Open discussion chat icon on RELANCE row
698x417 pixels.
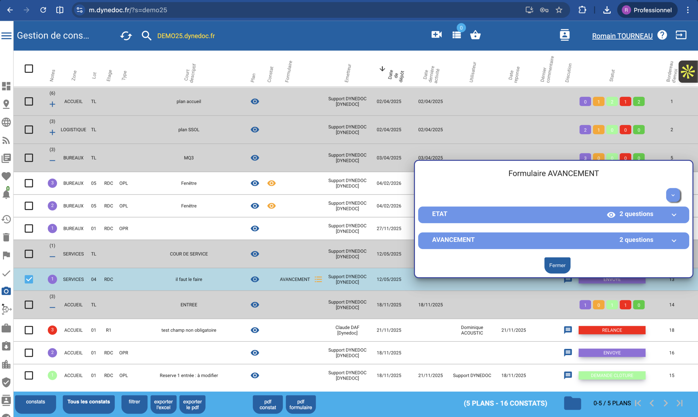(x=568, y=330)
